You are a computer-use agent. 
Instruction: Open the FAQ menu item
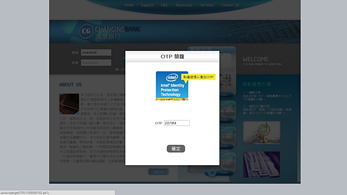click(x=164, y=5)
